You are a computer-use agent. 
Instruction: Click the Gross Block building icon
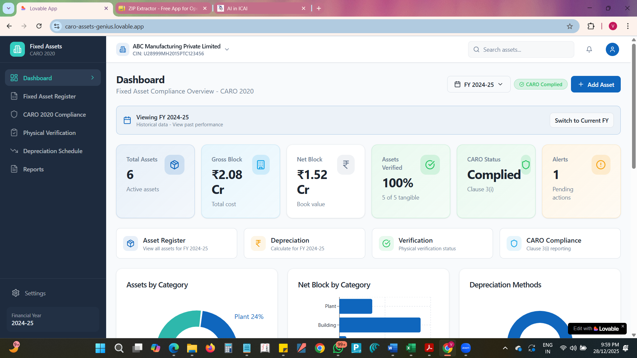261,165
